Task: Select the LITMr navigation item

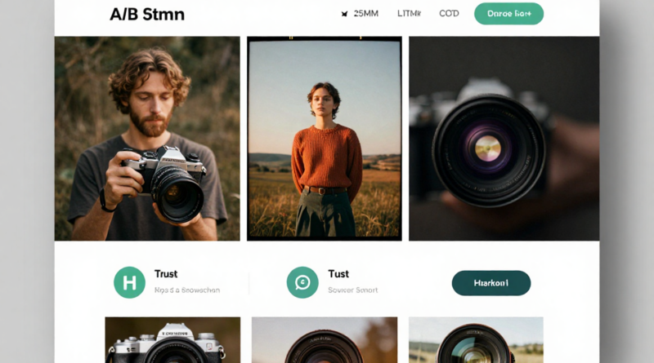Action: point(409,14)
